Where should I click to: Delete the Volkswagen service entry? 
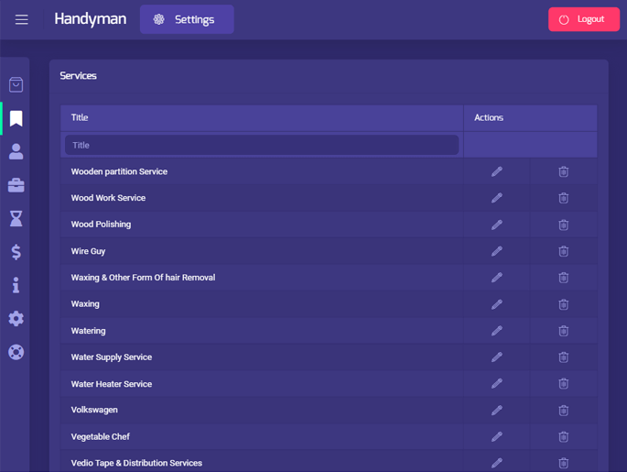coord(563,411)
